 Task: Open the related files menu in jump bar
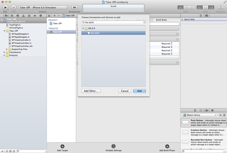tap(49, 16)
